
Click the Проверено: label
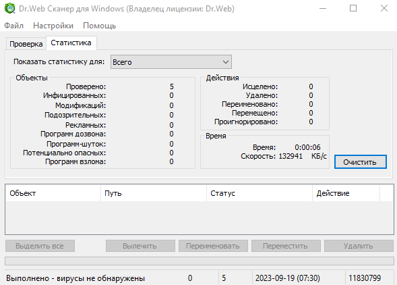point(86,87)
